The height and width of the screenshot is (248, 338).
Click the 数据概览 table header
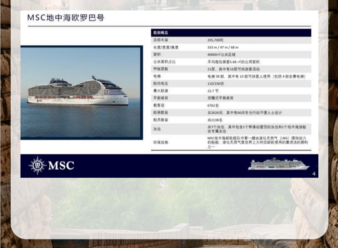click(161, 32)
